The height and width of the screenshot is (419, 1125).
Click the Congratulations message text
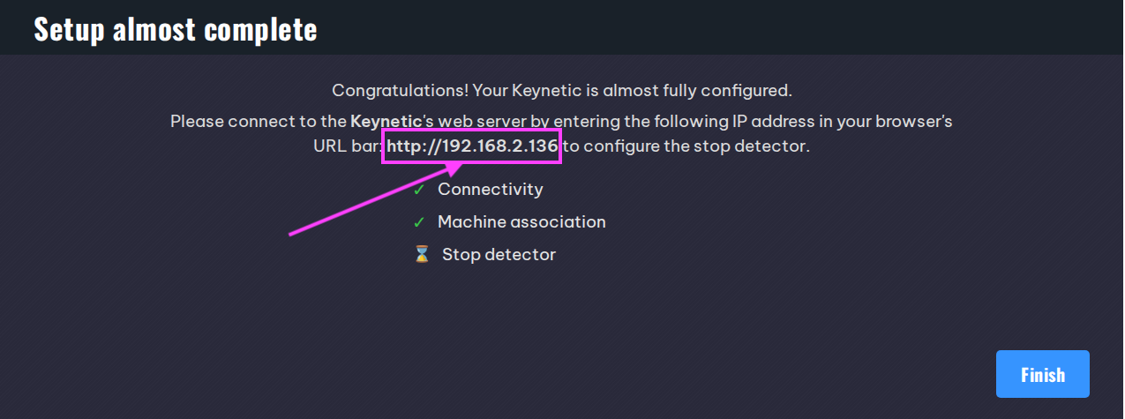coord(562,91)
